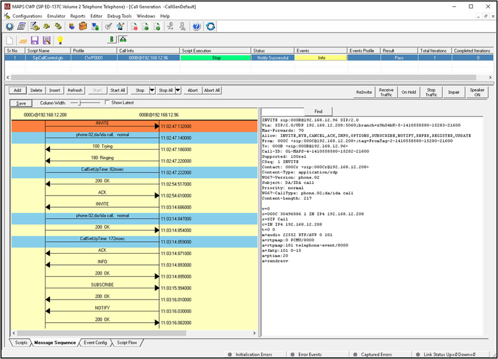
Task: Click the document with red circle icon
Action: (134, 27)
